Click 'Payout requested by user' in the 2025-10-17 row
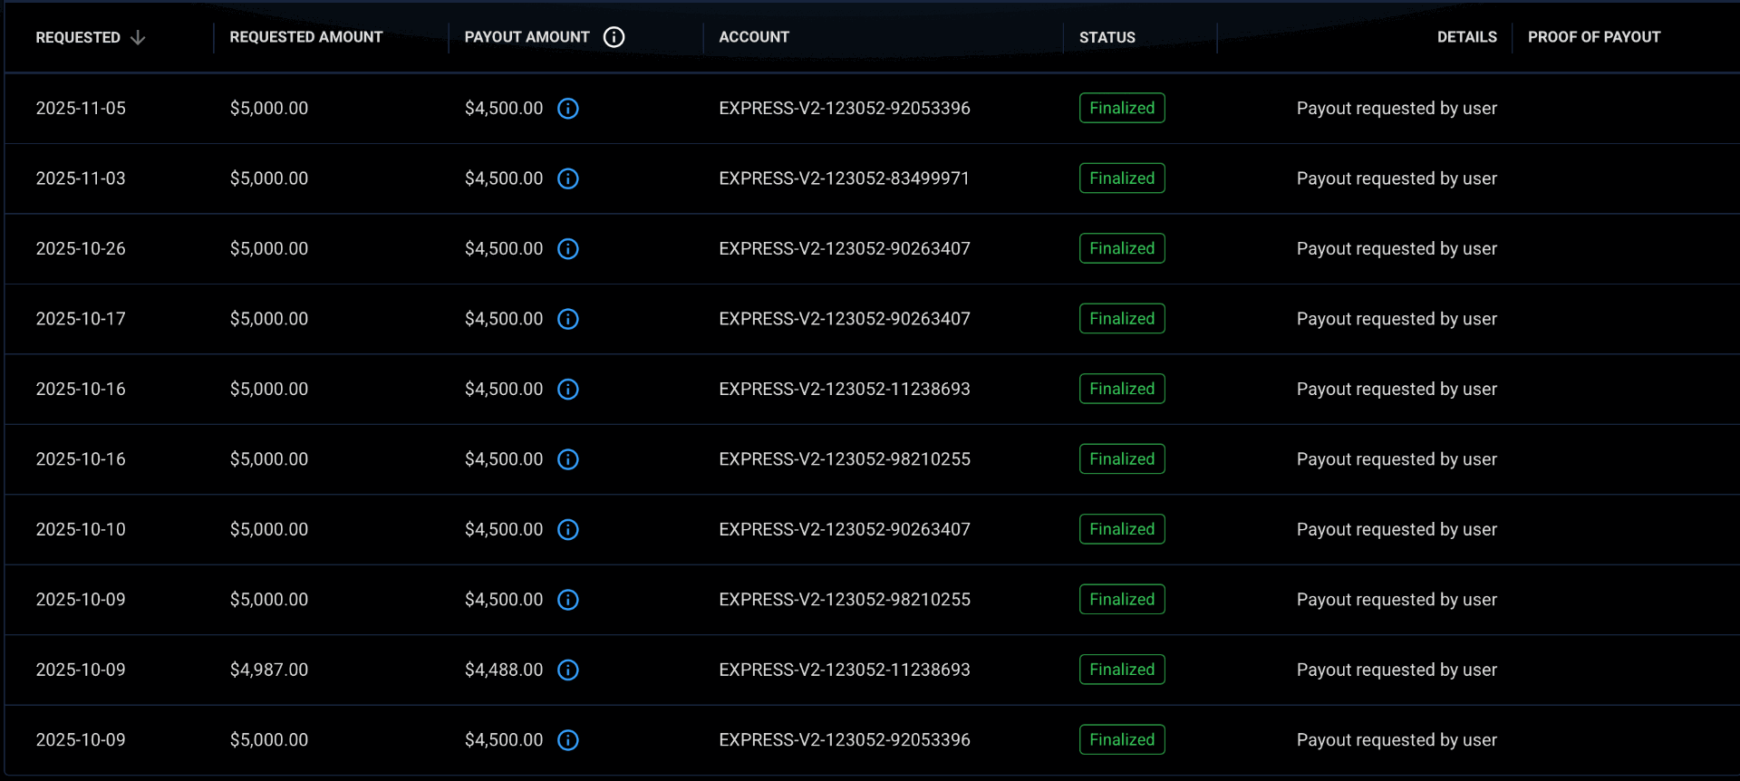The image size is (1740, 781). [1397, 319]
